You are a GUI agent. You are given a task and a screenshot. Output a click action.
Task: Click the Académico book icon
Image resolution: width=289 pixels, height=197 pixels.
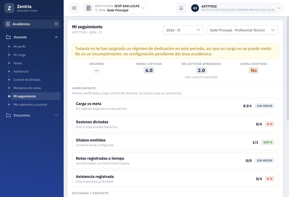[x=8, y=24]
